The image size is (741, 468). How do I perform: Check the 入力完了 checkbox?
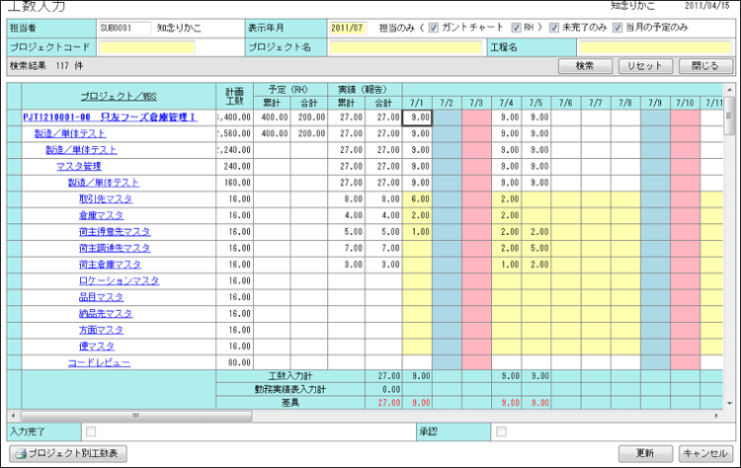point(91,431)
